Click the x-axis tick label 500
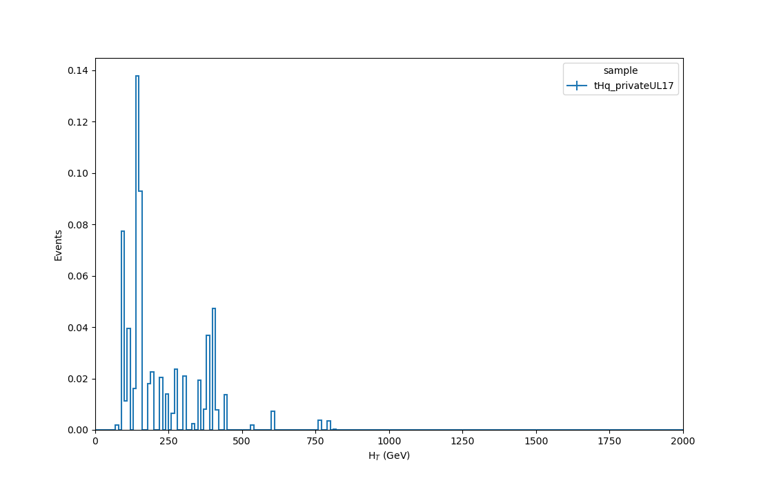This screenshot has height=483, width=759. (x=242, y=441)
